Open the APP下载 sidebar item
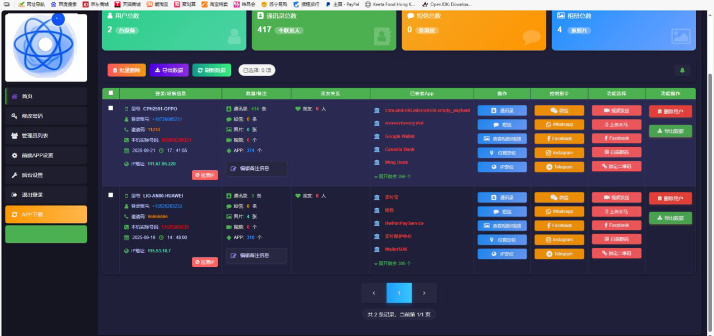This screenshot has height=336, width=714. coord(46,214)
